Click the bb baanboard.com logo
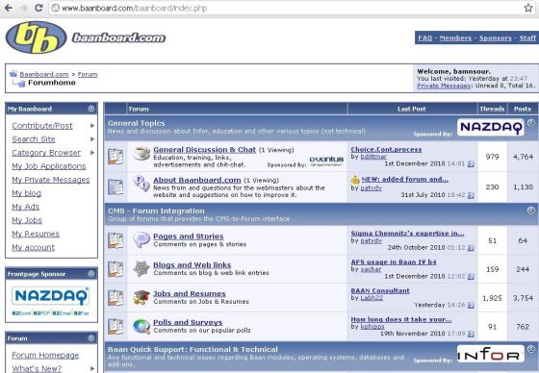Image resolution: width=539 pixels, height=373 pixels. (86, 37)
